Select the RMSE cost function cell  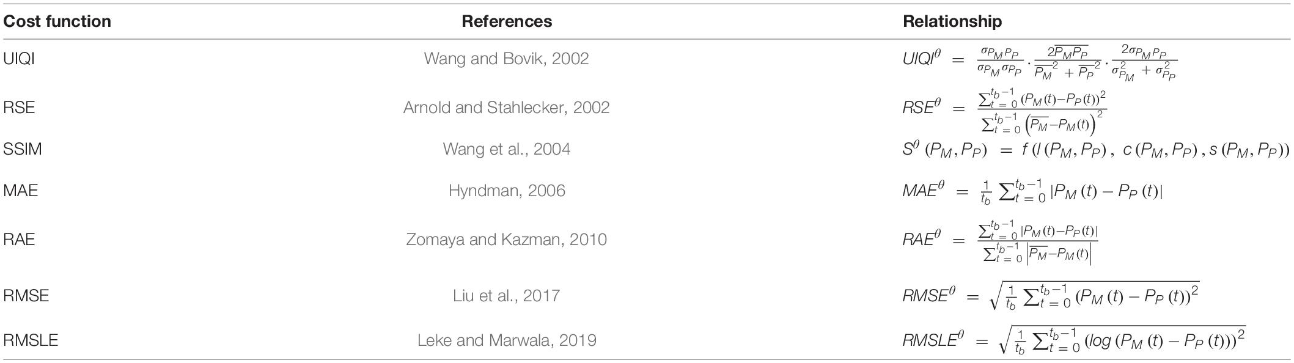point(26,296)
